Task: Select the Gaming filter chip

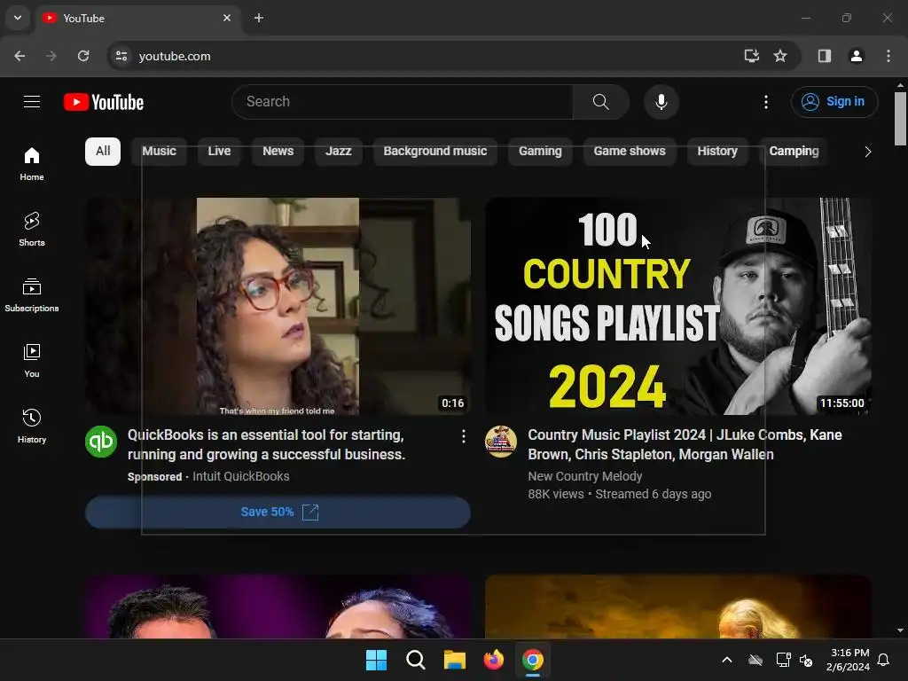Action: tap(540, 152)
